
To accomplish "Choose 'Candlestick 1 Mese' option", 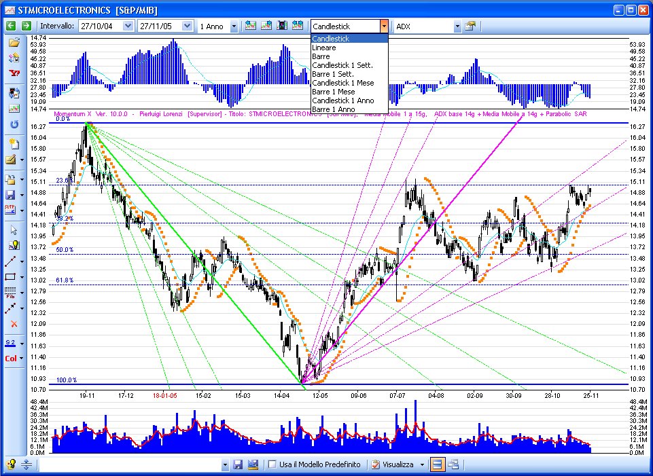I will point(349,83).
